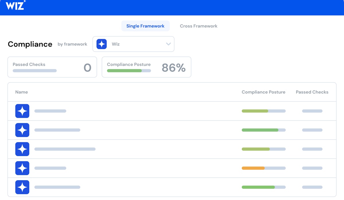This screenshot has width=344, height=200.
Task: Click the star icon in the first table row
Action: [22, 111]
